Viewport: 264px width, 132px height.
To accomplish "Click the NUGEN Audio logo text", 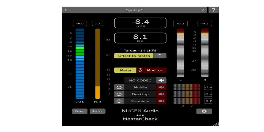I will point(140,111).
